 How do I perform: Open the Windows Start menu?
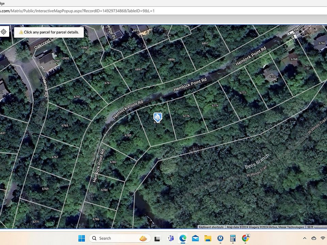tap(81, 238)
